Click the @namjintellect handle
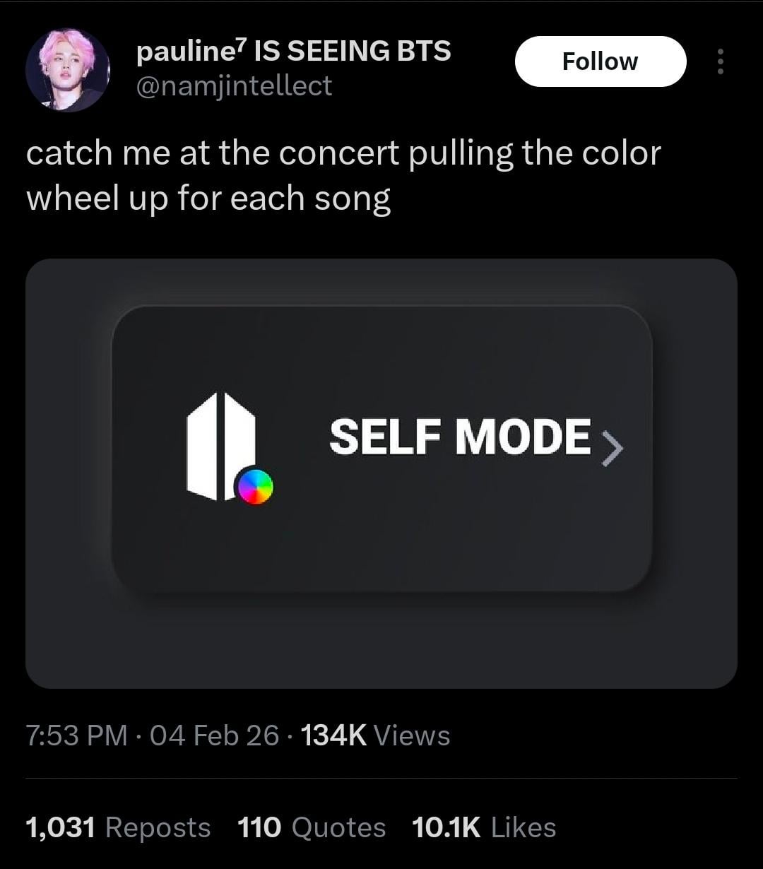The image size is (763, 869). [x=233, y=85]
